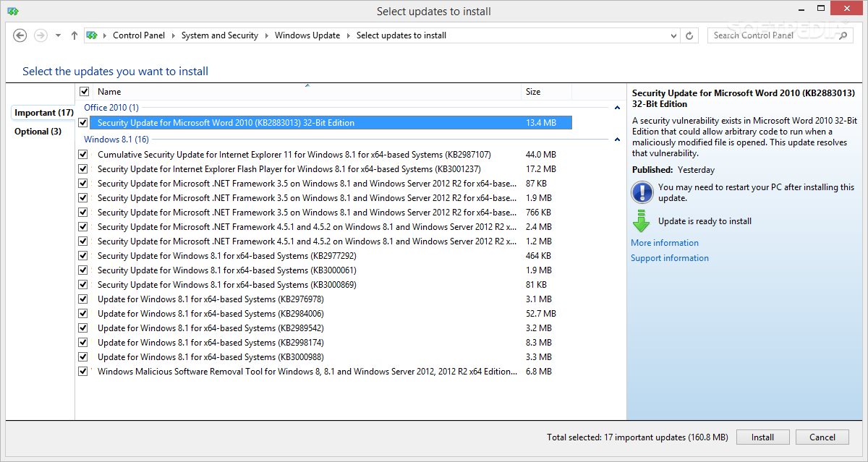
Task: Click the 6.8 MB size cell
Action: click(539, 372)
